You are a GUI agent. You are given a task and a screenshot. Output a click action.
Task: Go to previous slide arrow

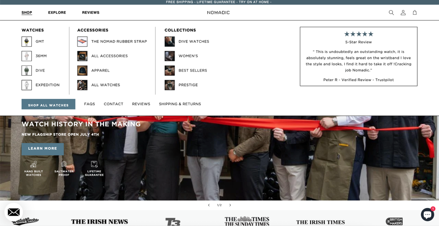[209, 205]
